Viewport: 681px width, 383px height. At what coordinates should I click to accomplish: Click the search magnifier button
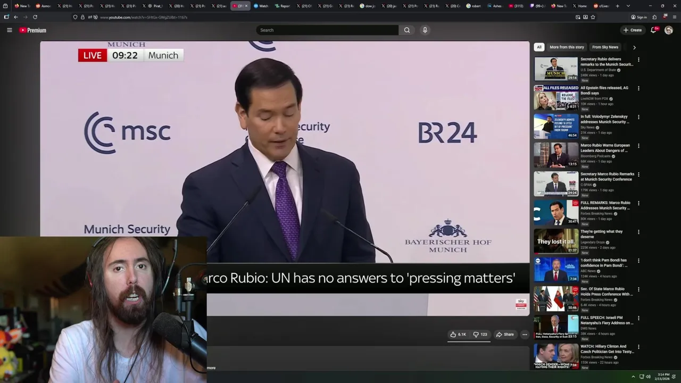[x=407, y=30]
